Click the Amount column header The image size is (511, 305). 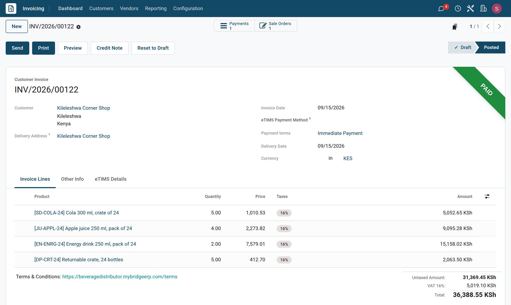pyautogui.click(x=465, y=196)
